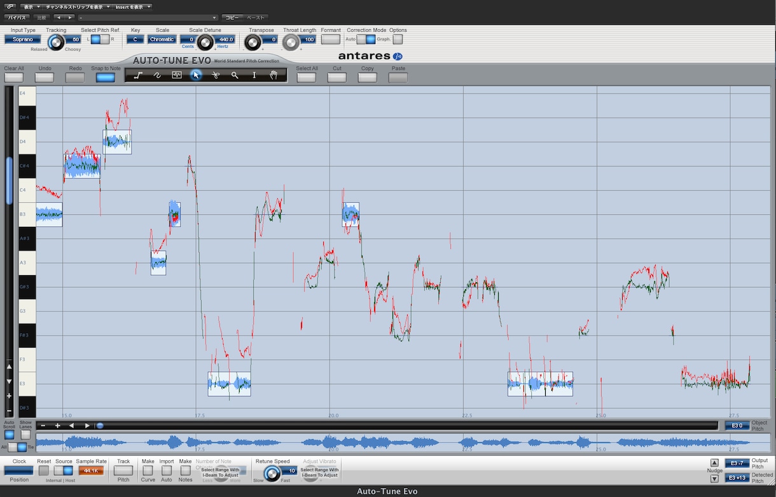776x497 pixels.
Task: Toggle Show Lanes
Action: (25, 435)
